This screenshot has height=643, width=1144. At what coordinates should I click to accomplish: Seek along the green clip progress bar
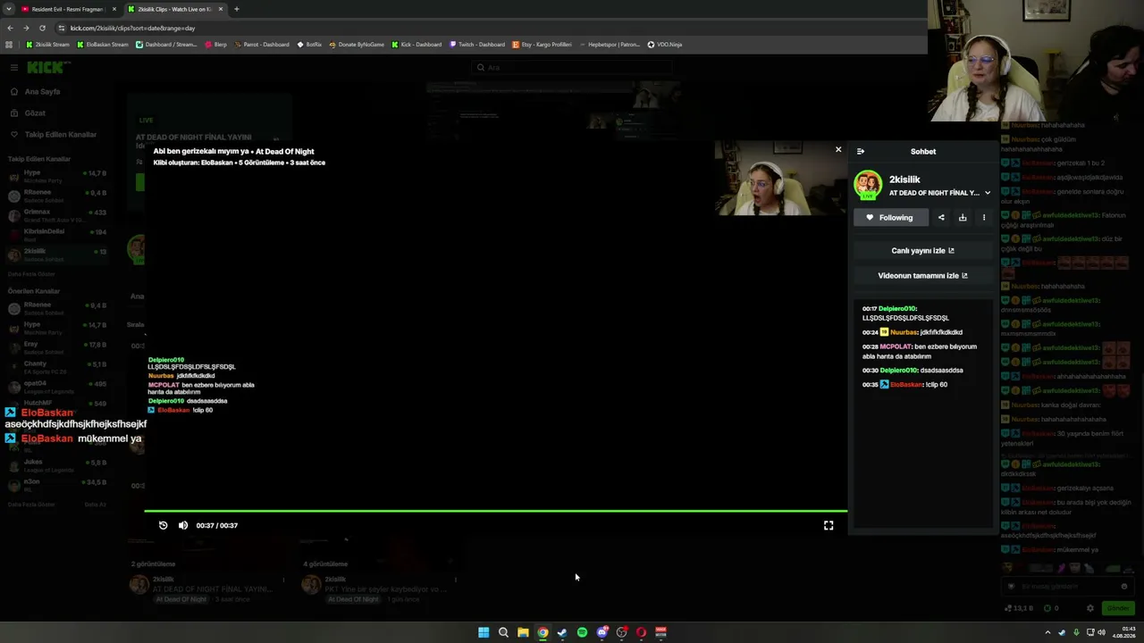click(495, 511)
